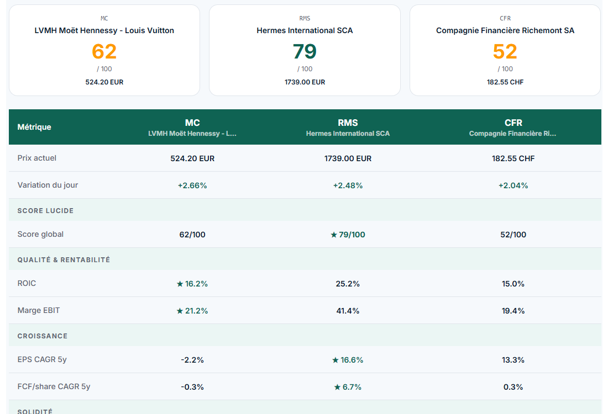
Task: Select the MC column header
Action: click(192, 128)
